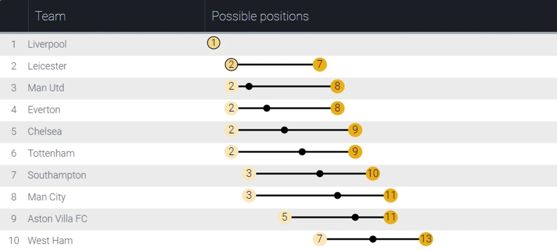Click Leicester's worst position 7 marker
Viewport: 557px width, 251px height.
320,65
